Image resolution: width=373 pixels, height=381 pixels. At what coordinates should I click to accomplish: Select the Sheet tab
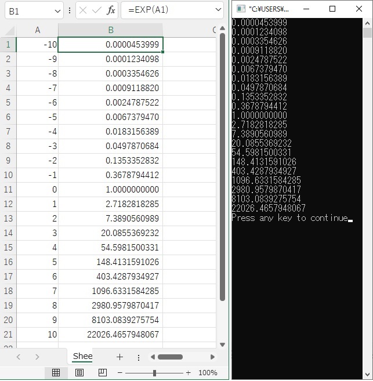pos(82,356)
